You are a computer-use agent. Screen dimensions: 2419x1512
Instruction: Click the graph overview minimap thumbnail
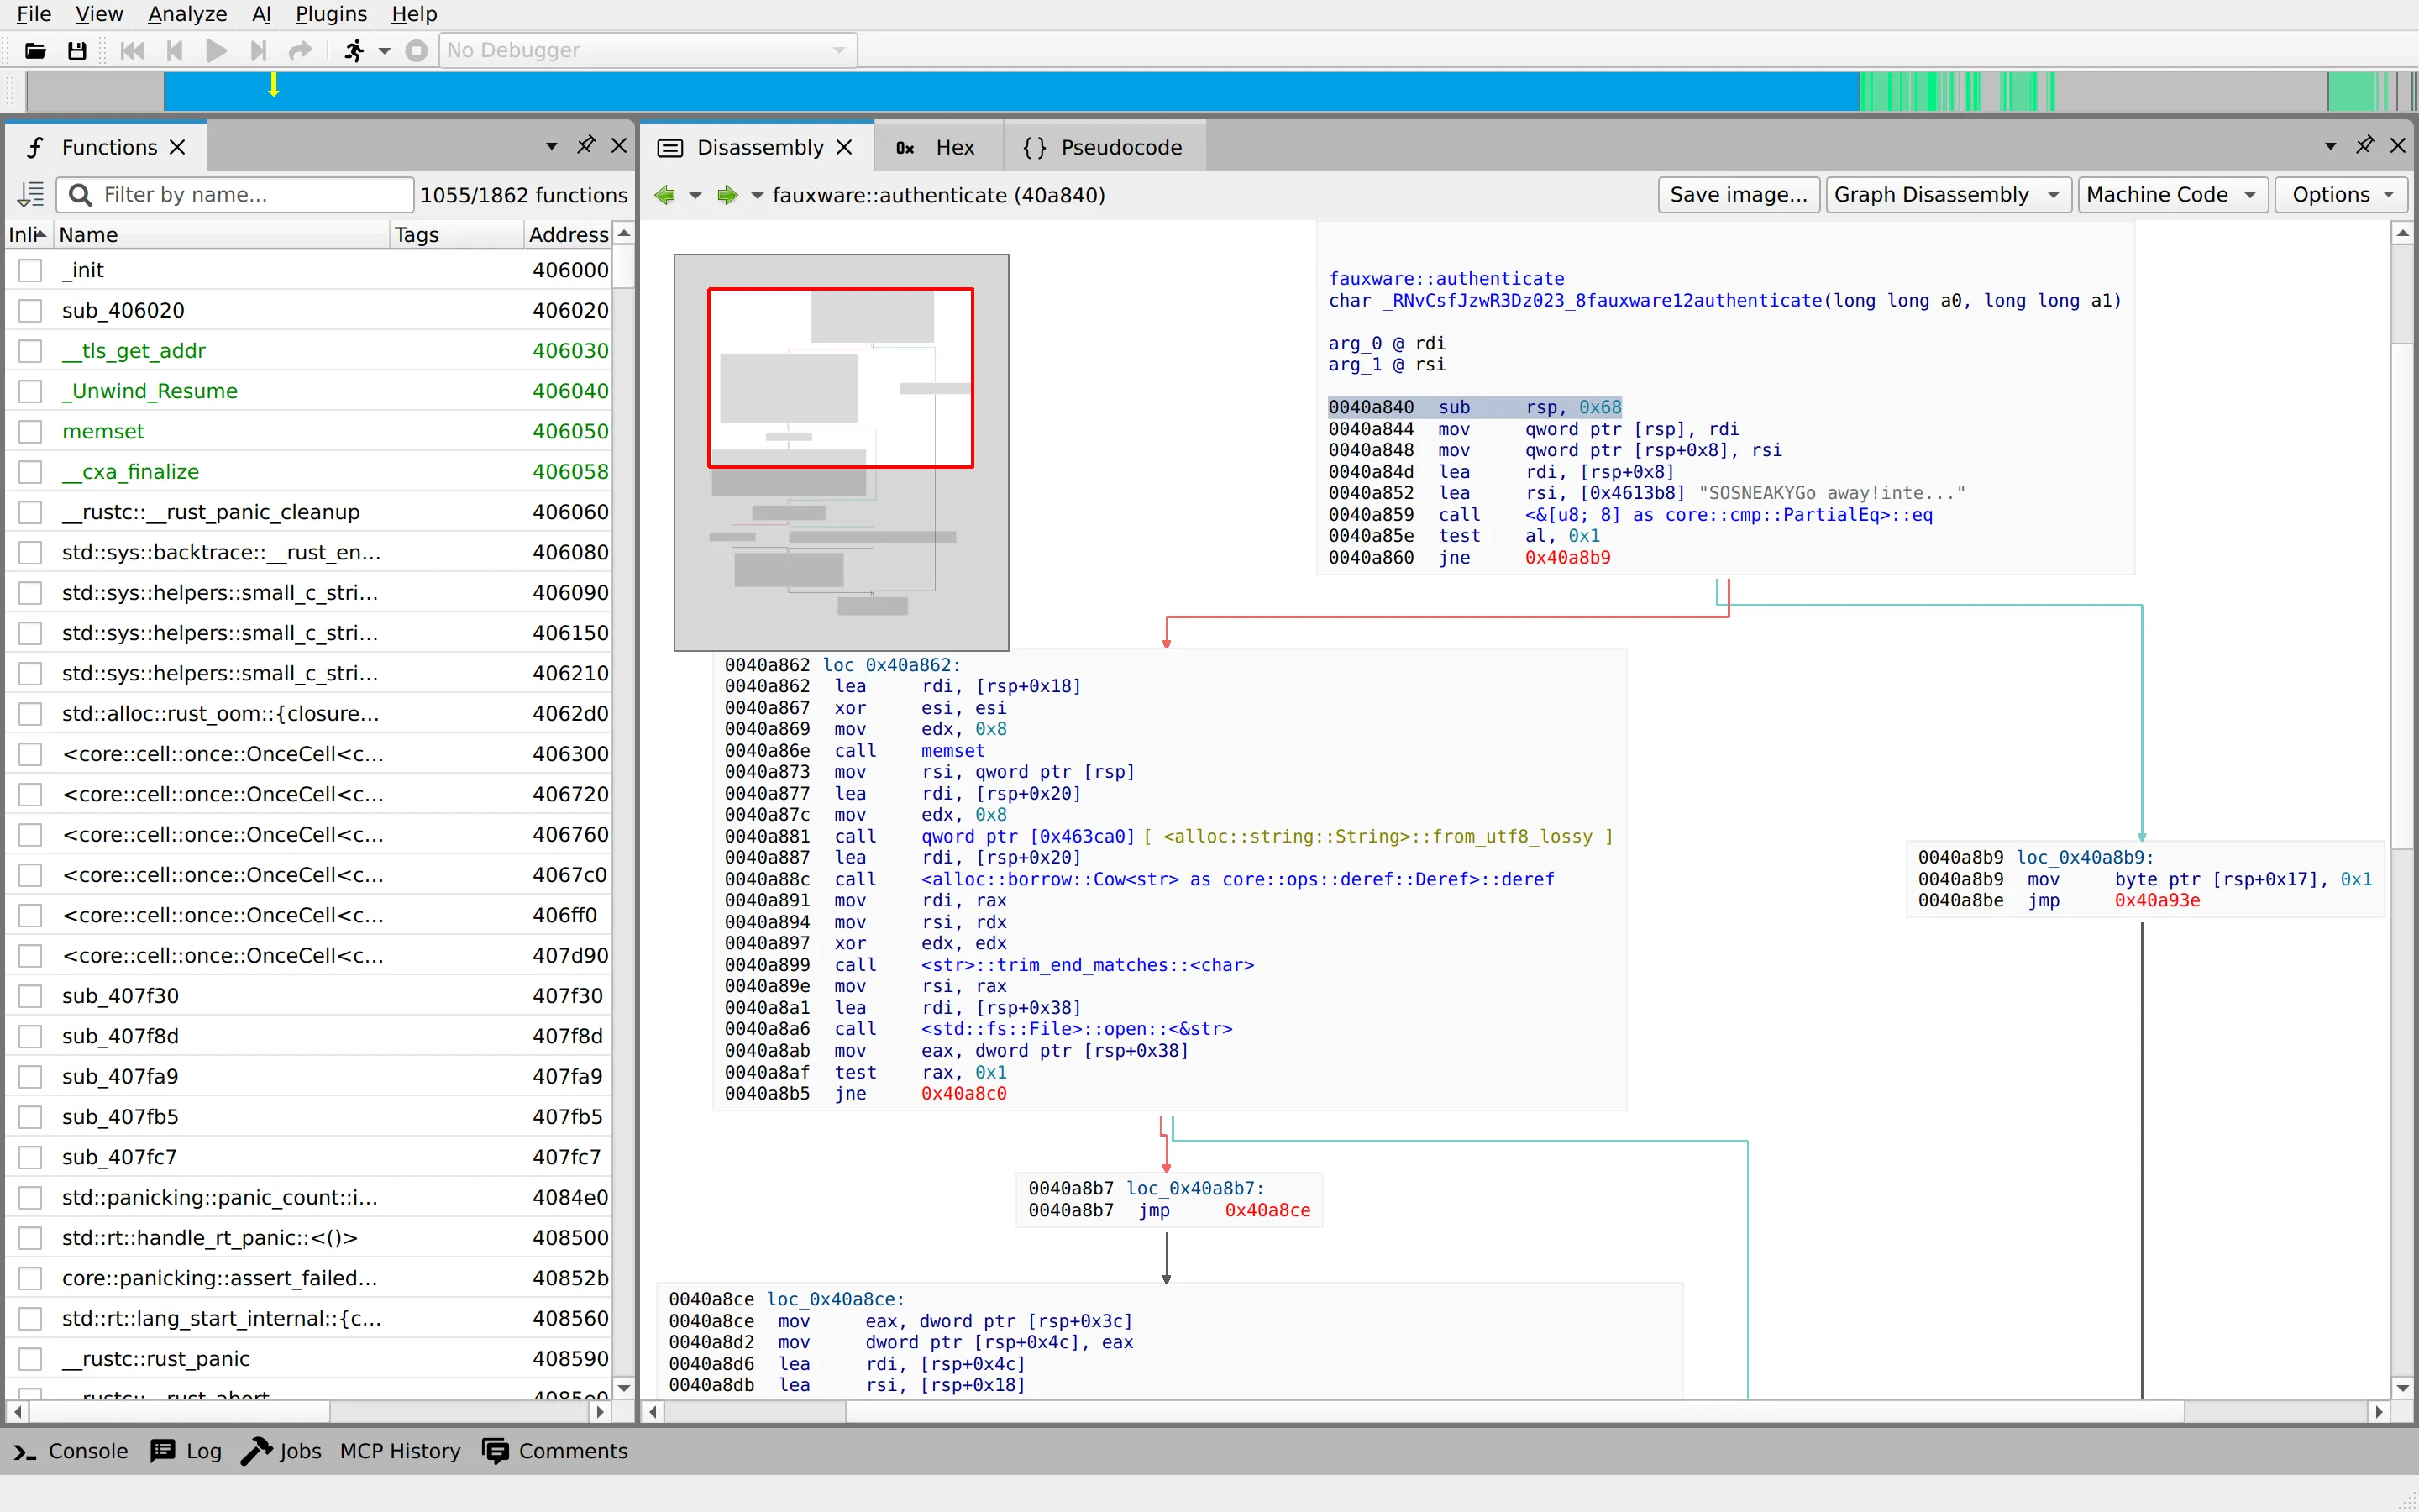pos(841,452)
